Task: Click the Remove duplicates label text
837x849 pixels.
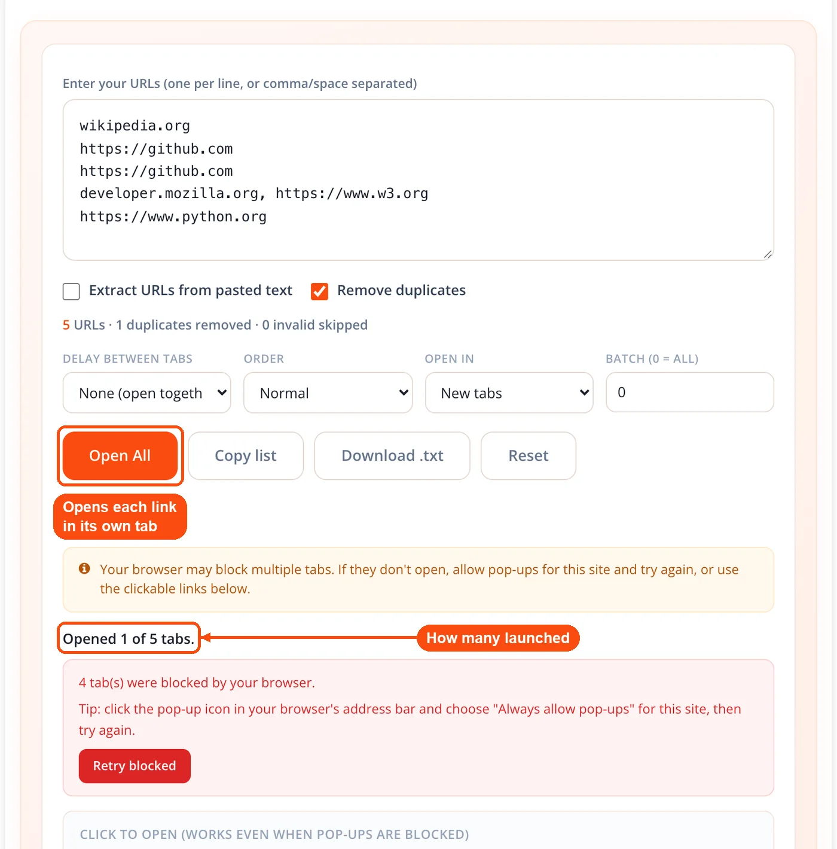Action: (401, 291)
